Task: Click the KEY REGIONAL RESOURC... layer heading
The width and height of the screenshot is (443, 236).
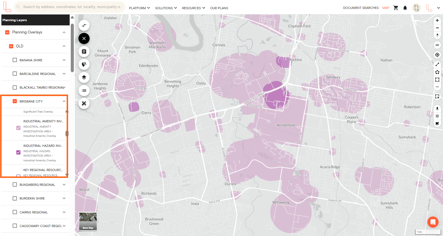Action: coord(43,170)
